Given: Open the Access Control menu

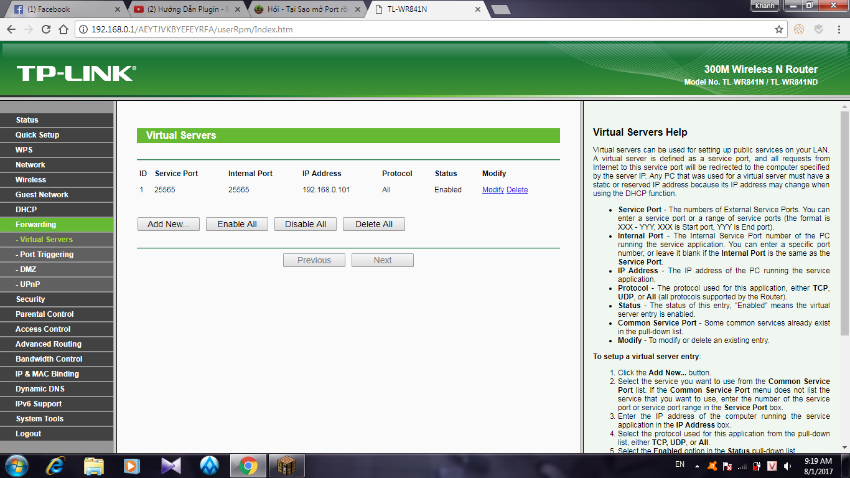Looking at the screenshot, I should click(57, 329).
